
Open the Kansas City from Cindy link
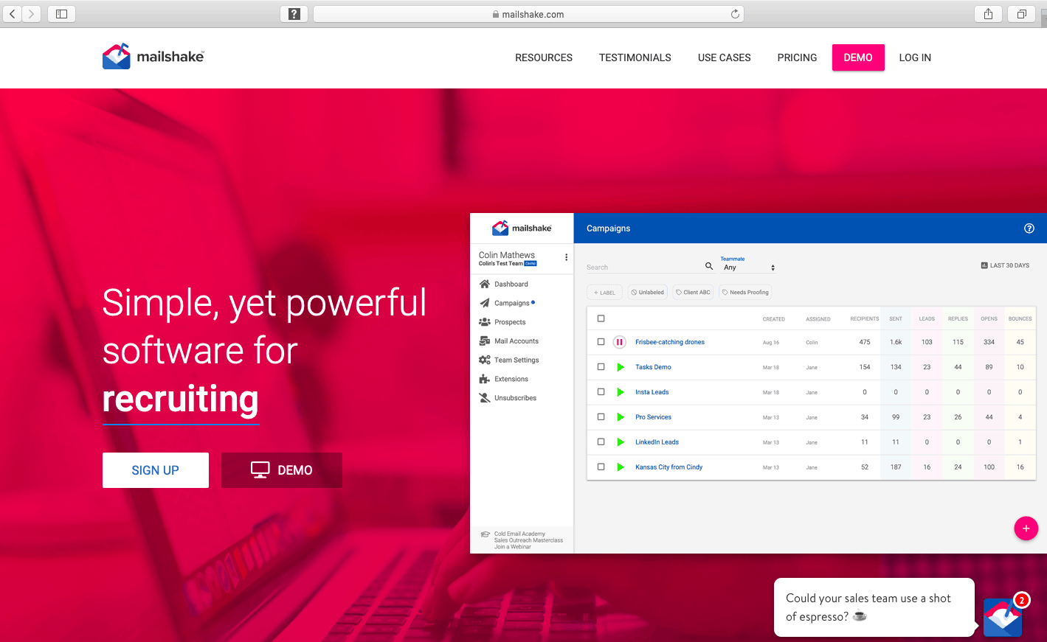tap(668, 467)
